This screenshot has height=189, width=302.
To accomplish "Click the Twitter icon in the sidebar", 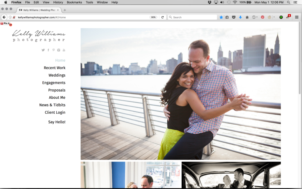I will pyautogui.click(x=43, y=50).
